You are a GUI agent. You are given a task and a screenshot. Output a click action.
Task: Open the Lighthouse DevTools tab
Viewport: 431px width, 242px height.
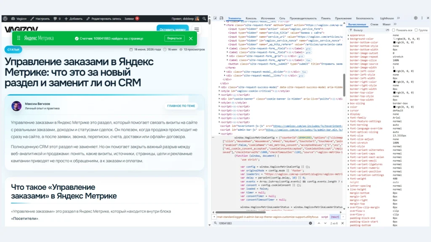387,18
